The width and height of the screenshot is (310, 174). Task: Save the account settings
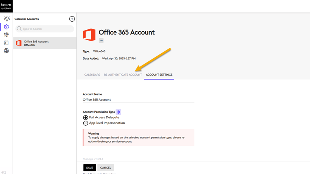point(90,168)
